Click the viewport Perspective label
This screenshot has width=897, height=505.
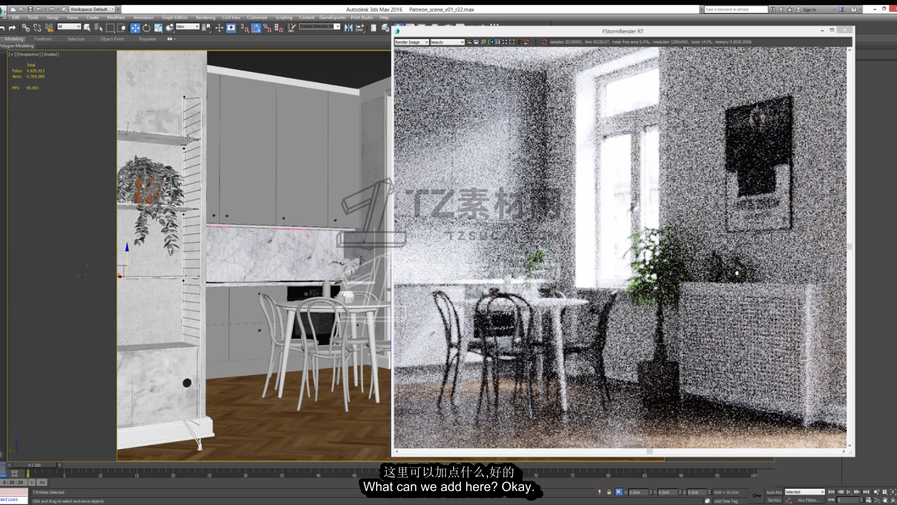pyautogui.click(x=28, y=55)
